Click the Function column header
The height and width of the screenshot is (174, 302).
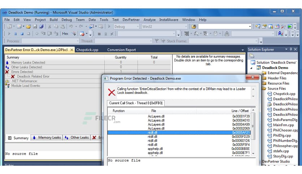(118, 111)
